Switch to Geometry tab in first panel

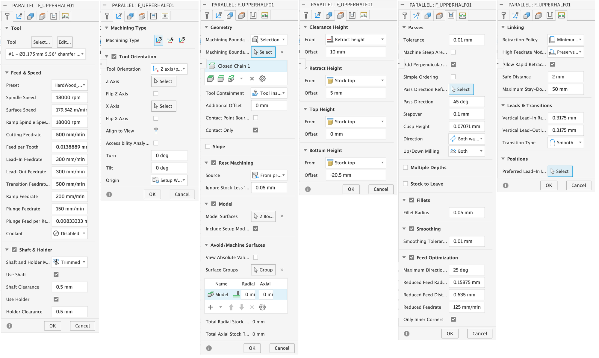(x=30, y=16)
